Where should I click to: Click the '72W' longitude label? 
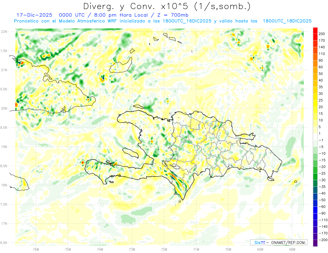tap(164, 249)
